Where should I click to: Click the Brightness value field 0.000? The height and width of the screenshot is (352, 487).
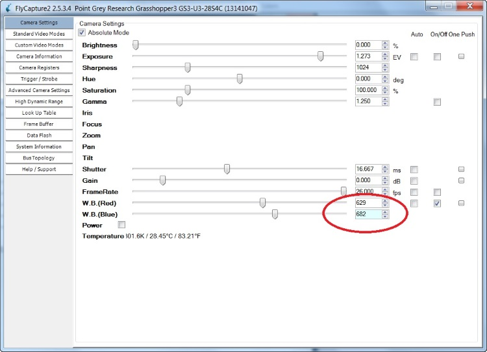[x=368, y=45]
